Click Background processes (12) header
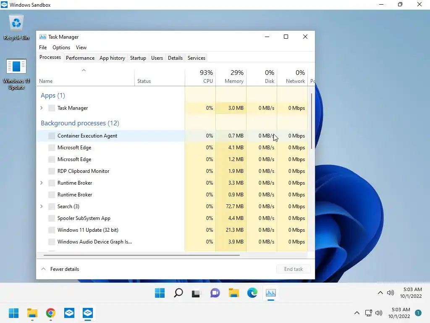This screenshot has width=430, height=323. click(80, 123)
